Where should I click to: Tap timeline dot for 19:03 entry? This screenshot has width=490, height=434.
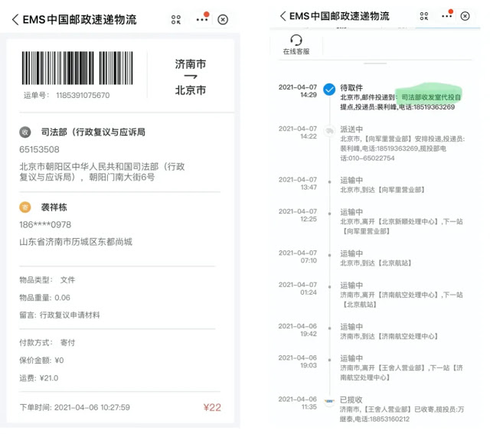click(329, 360)
